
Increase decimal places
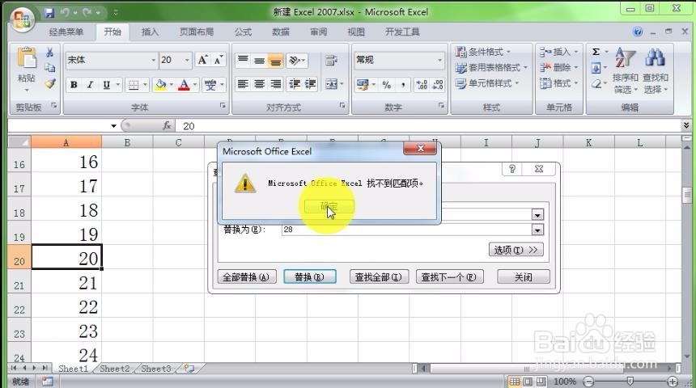click(422, 84)
